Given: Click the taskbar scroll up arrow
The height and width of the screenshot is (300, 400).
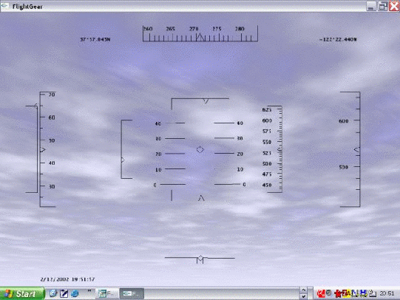Looking at the screenshot, I should coord(303,290).
